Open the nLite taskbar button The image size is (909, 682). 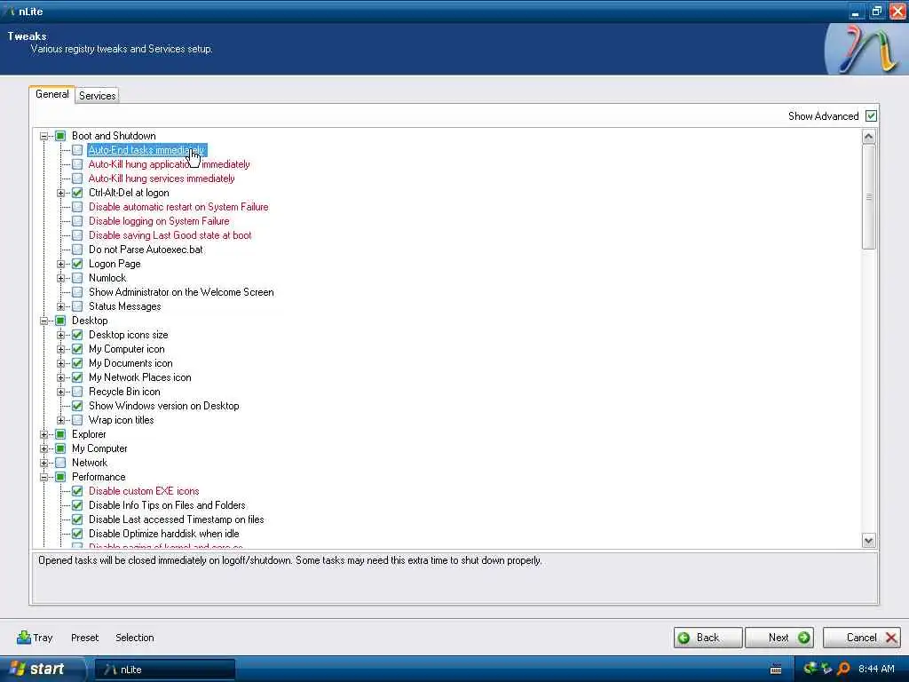(164, 670)
